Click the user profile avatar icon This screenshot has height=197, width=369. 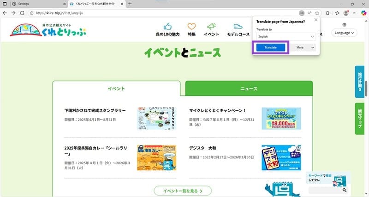(x=345, y=13)
